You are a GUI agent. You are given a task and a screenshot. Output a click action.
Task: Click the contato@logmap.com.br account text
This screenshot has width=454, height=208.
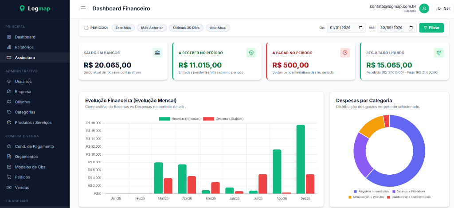[x=393, y=6]
